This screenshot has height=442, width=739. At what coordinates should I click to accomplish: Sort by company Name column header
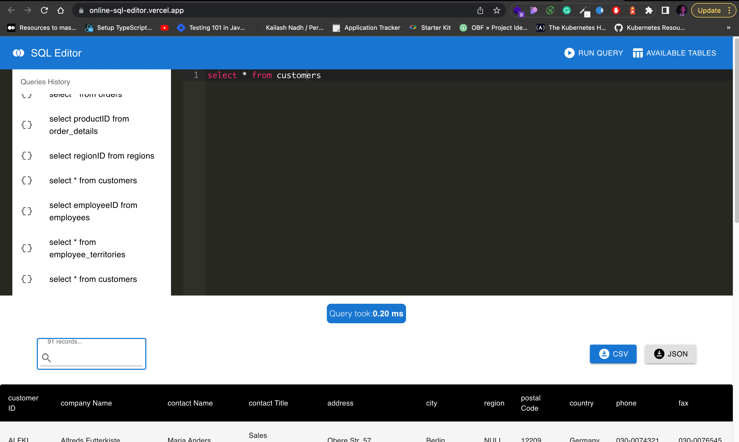(86, 403)
